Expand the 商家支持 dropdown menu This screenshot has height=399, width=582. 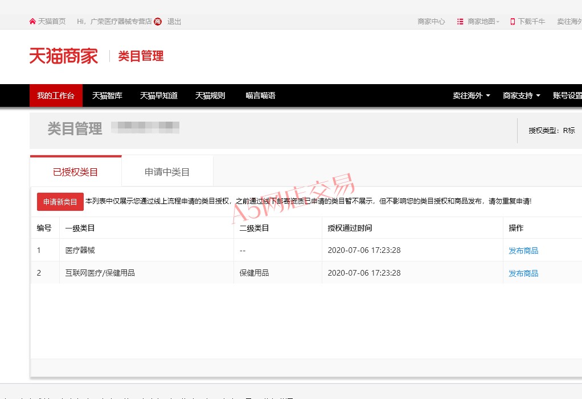(522, 95)
